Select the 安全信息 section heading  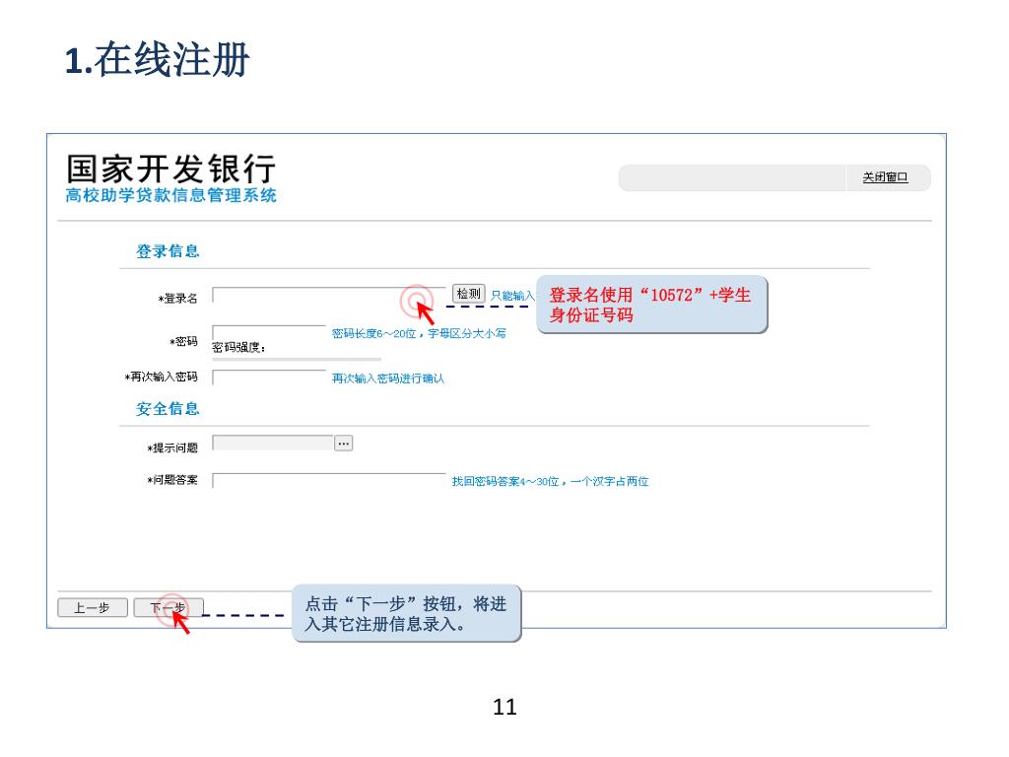(168, 409)
